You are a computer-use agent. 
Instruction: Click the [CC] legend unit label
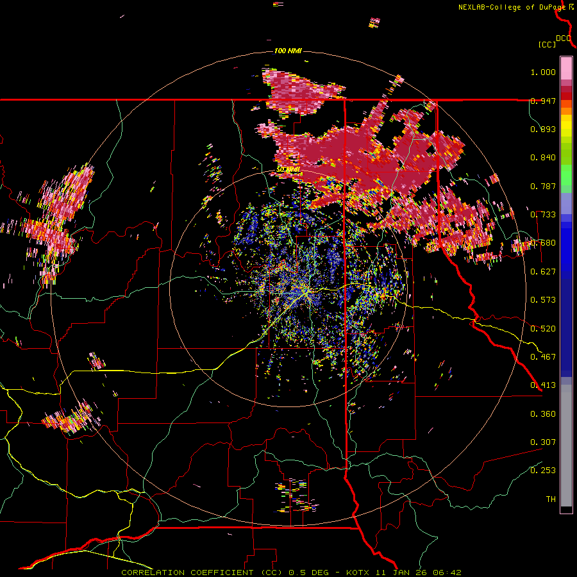(548, 44)
